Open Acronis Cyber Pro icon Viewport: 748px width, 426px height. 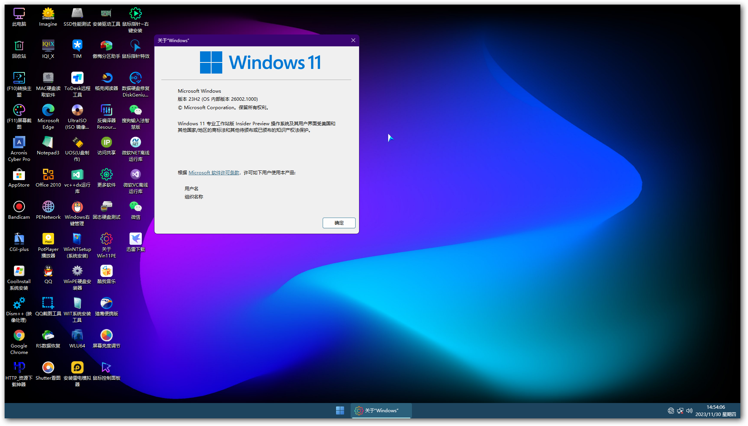point(19,149)
